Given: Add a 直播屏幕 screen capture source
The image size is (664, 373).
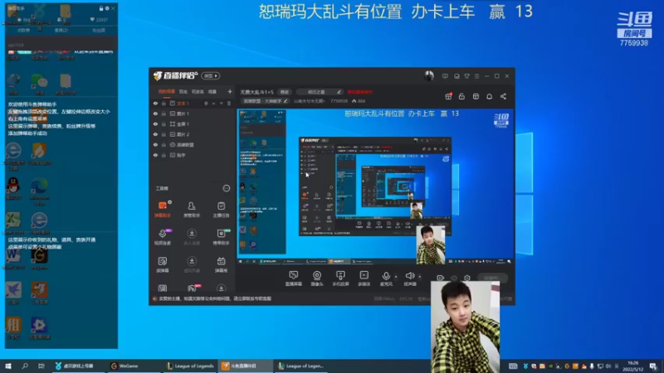Looking at the screenshot, I should click(293, 279).
